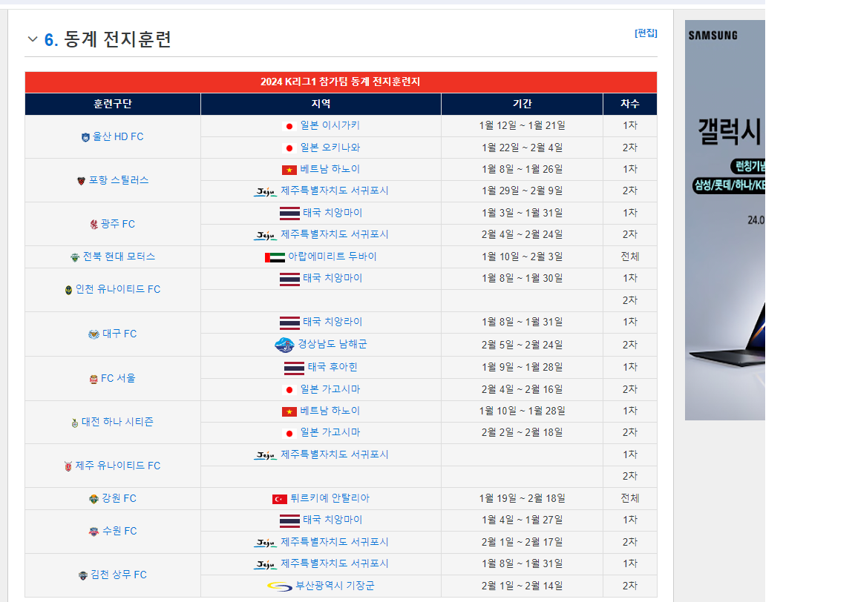Click the Türkiye flag beside 튀르키예 안탈리아

pyautogui.click(x=280, y=499)
